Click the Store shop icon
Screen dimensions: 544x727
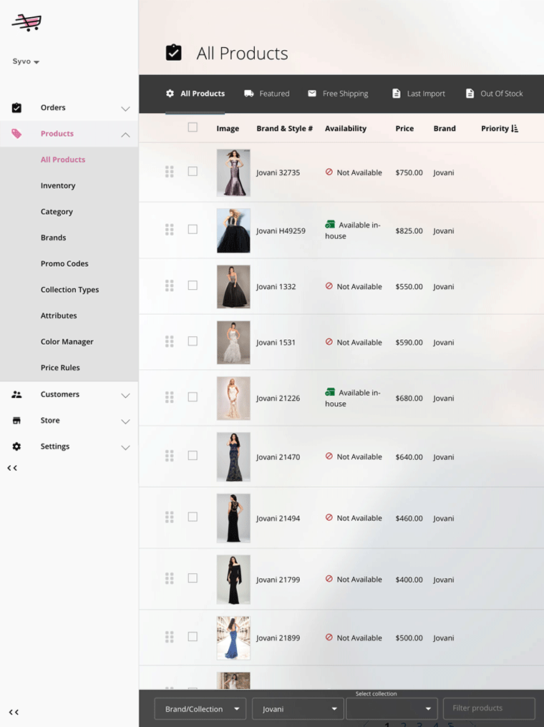pos(16,420)
